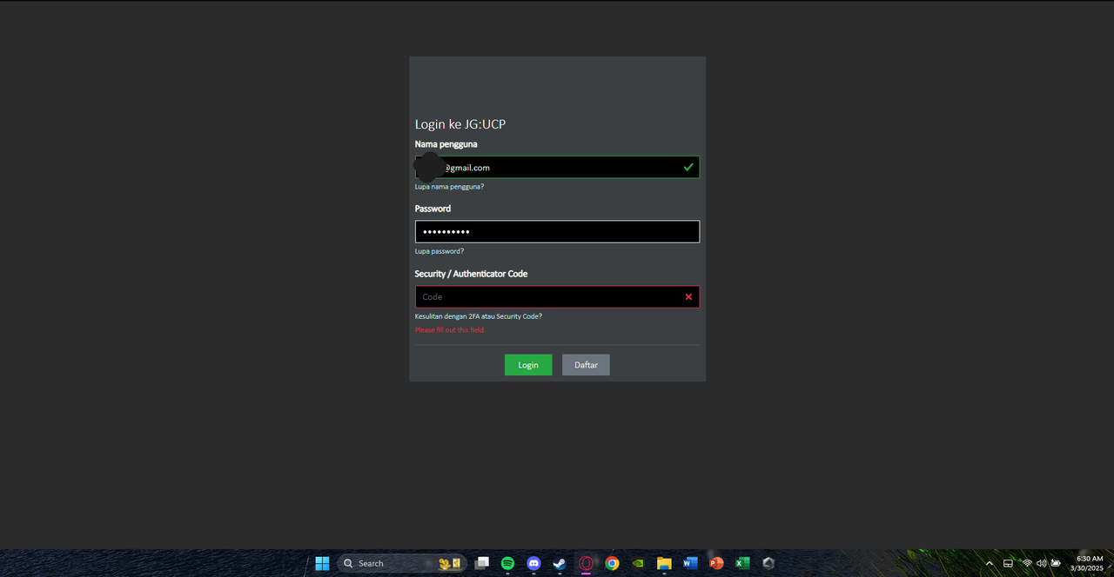Click the battery status icon
This screenshot has height=577, width=1114.
coord(1056,563)
